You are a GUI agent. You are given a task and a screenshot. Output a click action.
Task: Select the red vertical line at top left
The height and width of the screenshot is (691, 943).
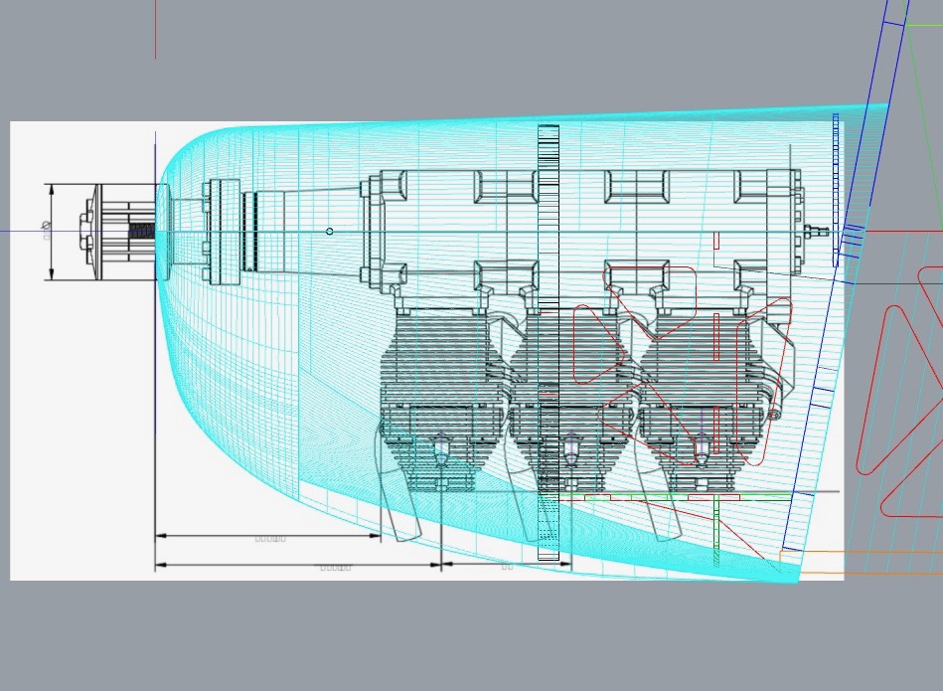tap(155, 30)
